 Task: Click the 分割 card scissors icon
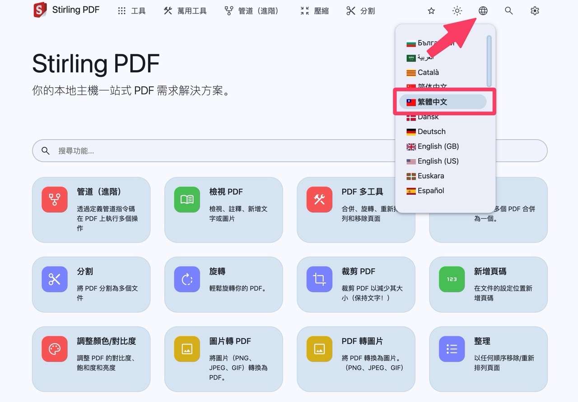point(55,279)
